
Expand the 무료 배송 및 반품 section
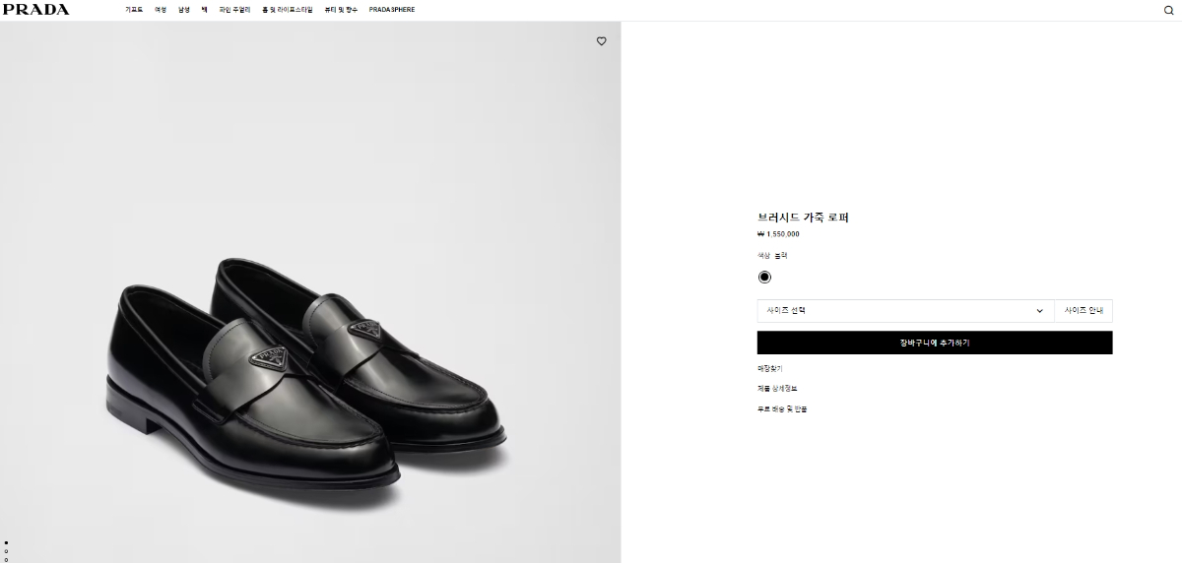click(x=782, y=408)
